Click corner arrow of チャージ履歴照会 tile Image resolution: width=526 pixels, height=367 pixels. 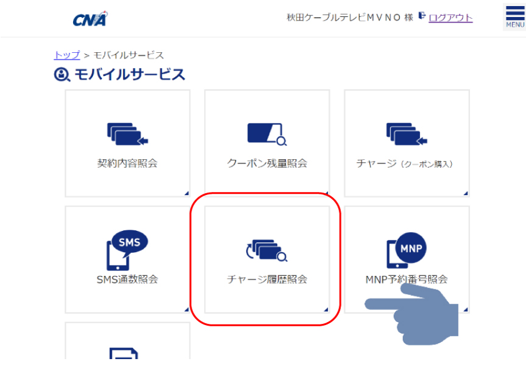coord(326,309)
